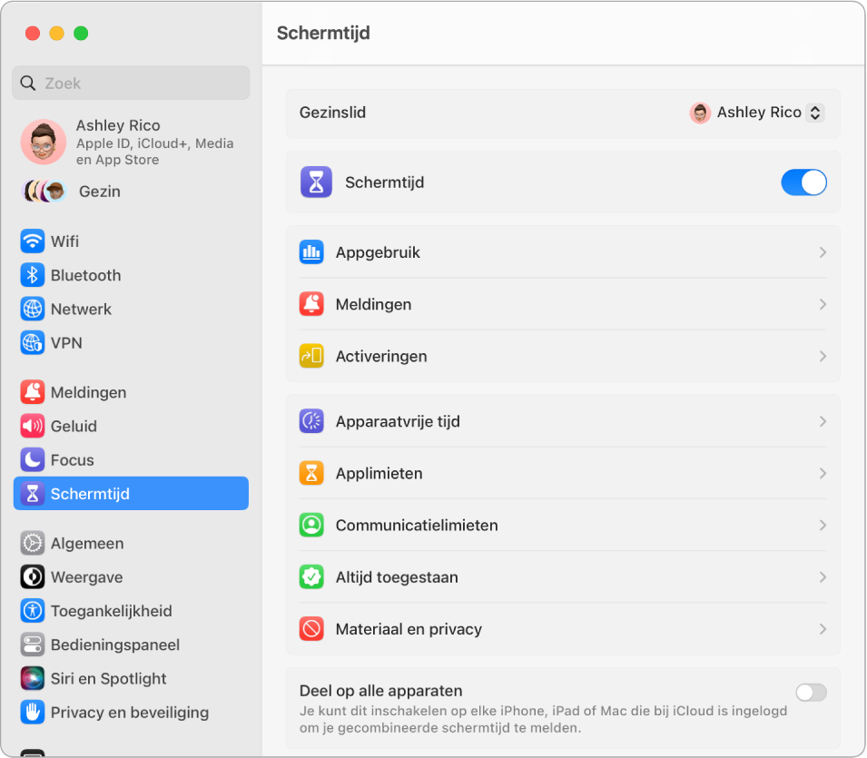867x758 pixels.
Task: Open Bluetooth settings via its icon
Action: (32, 275)
